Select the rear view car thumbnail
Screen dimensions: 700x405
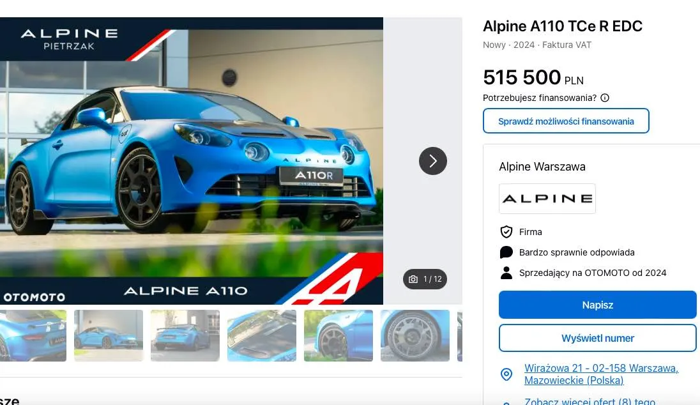coord(33,335)
